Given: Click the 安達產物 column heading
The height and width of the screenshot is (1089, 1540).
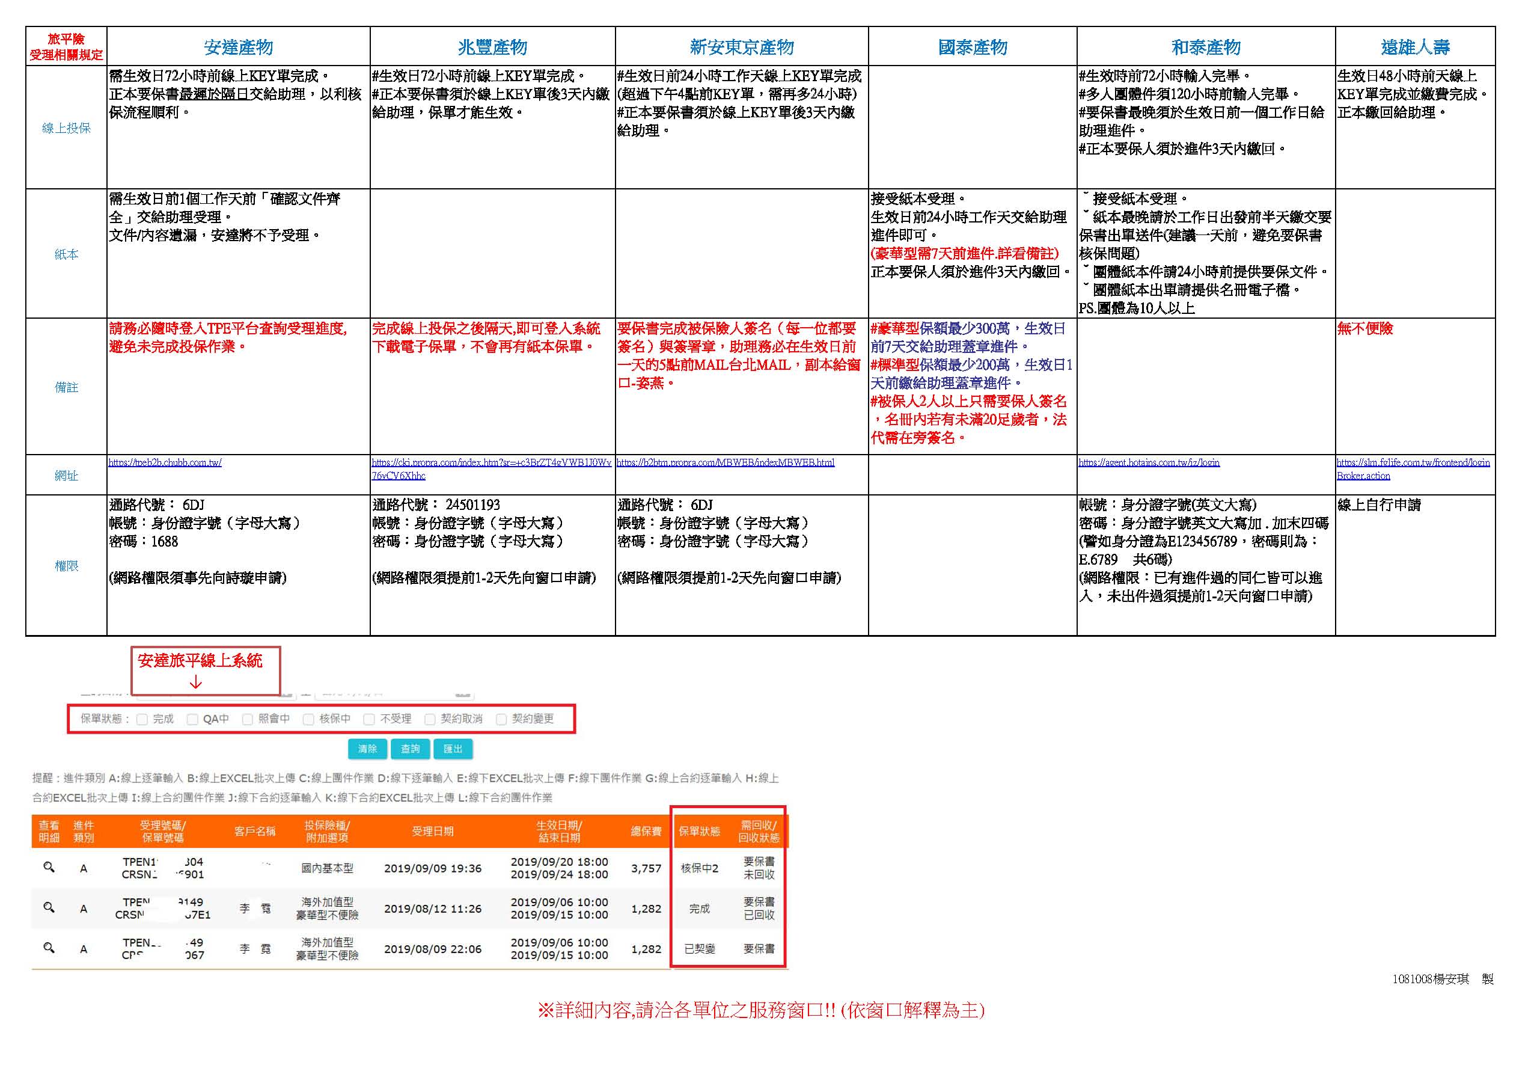Looking at the screenshot, I should [238, 47].
